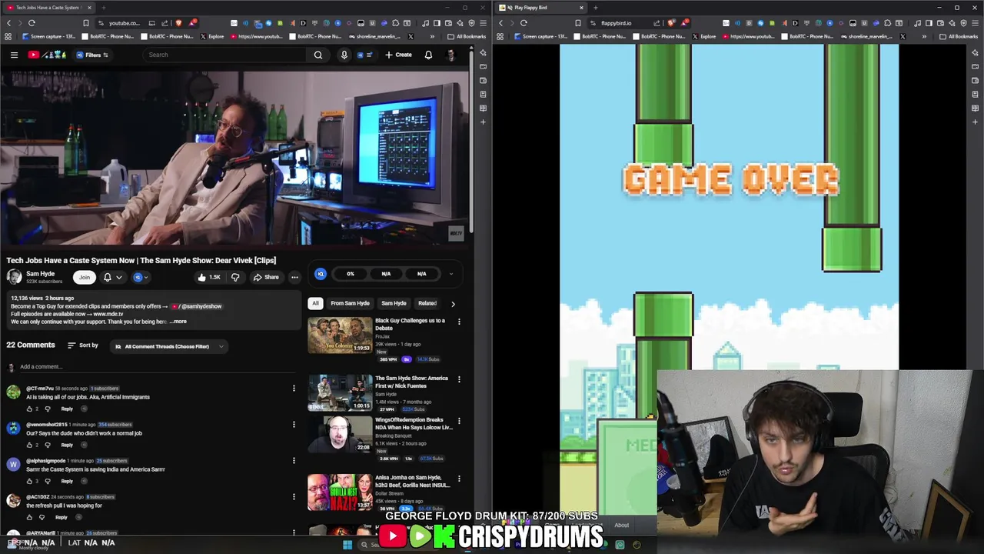Open the Sam Hyde channel name link

[x=40, y=274]
